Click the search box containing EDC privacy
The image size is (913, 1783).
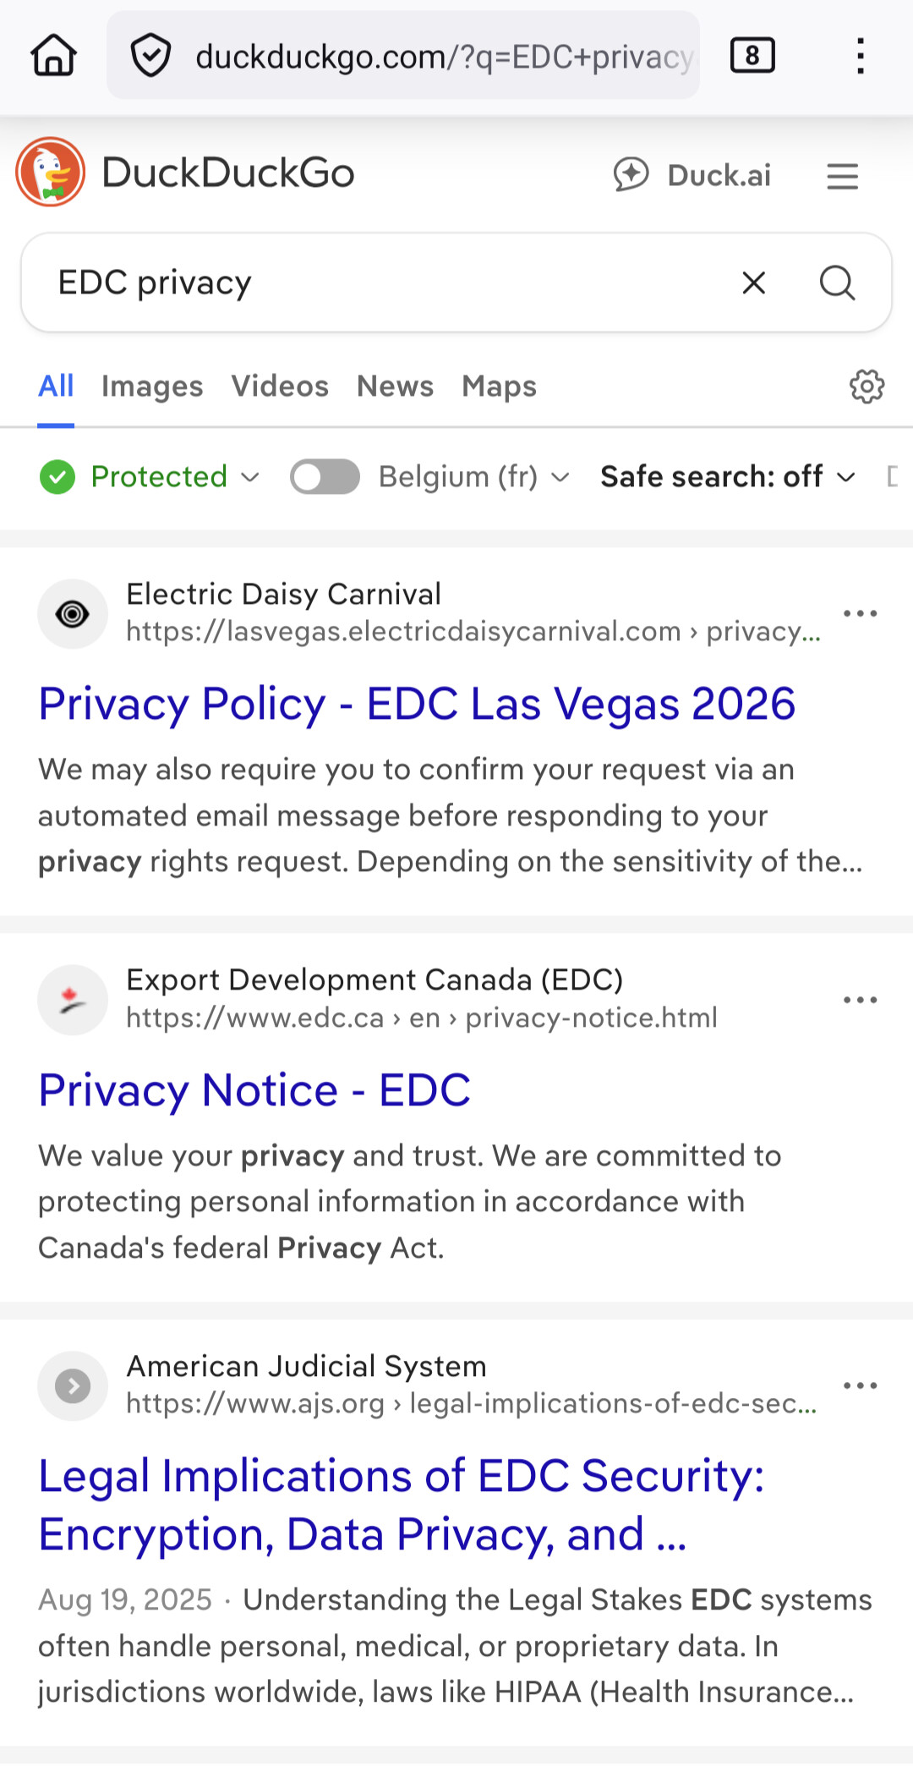(380, 283)
